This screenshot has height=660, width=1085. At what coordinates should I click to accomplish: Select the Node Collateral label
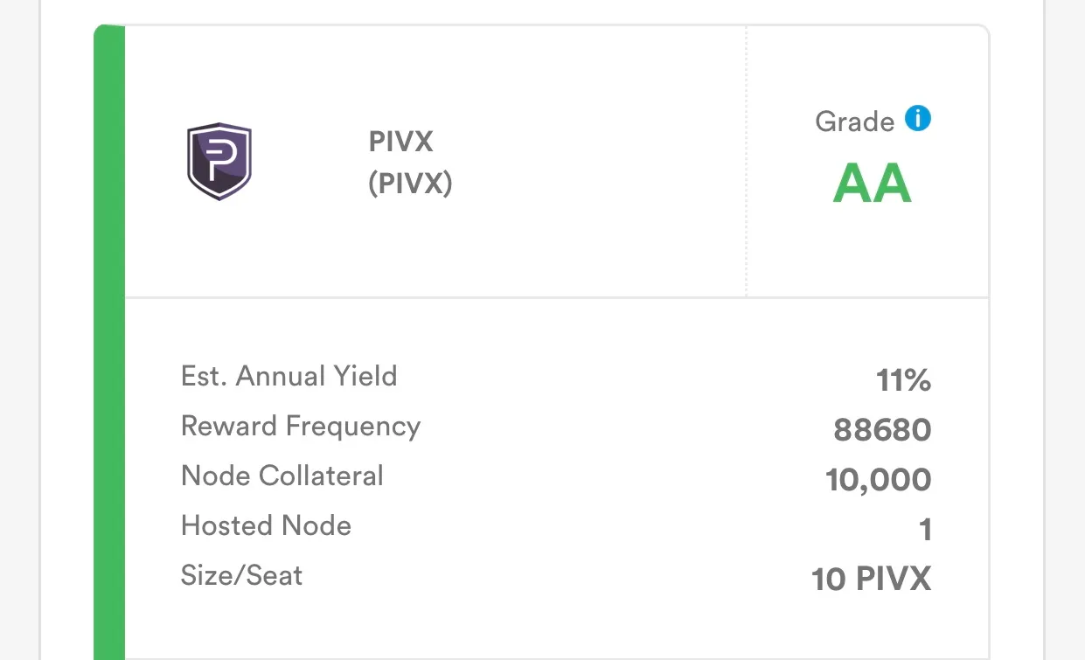pyautogui.click(x=282, y=476)
